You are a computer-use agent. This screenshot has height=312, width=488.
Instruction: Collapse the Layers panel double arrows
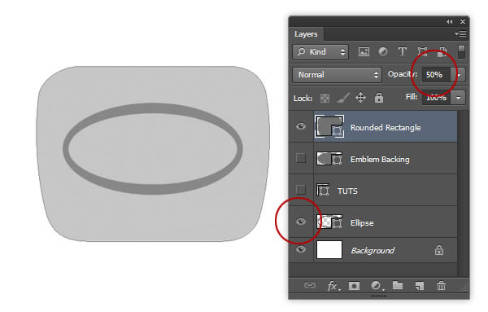pyautogui.click(x=450, y=21)
